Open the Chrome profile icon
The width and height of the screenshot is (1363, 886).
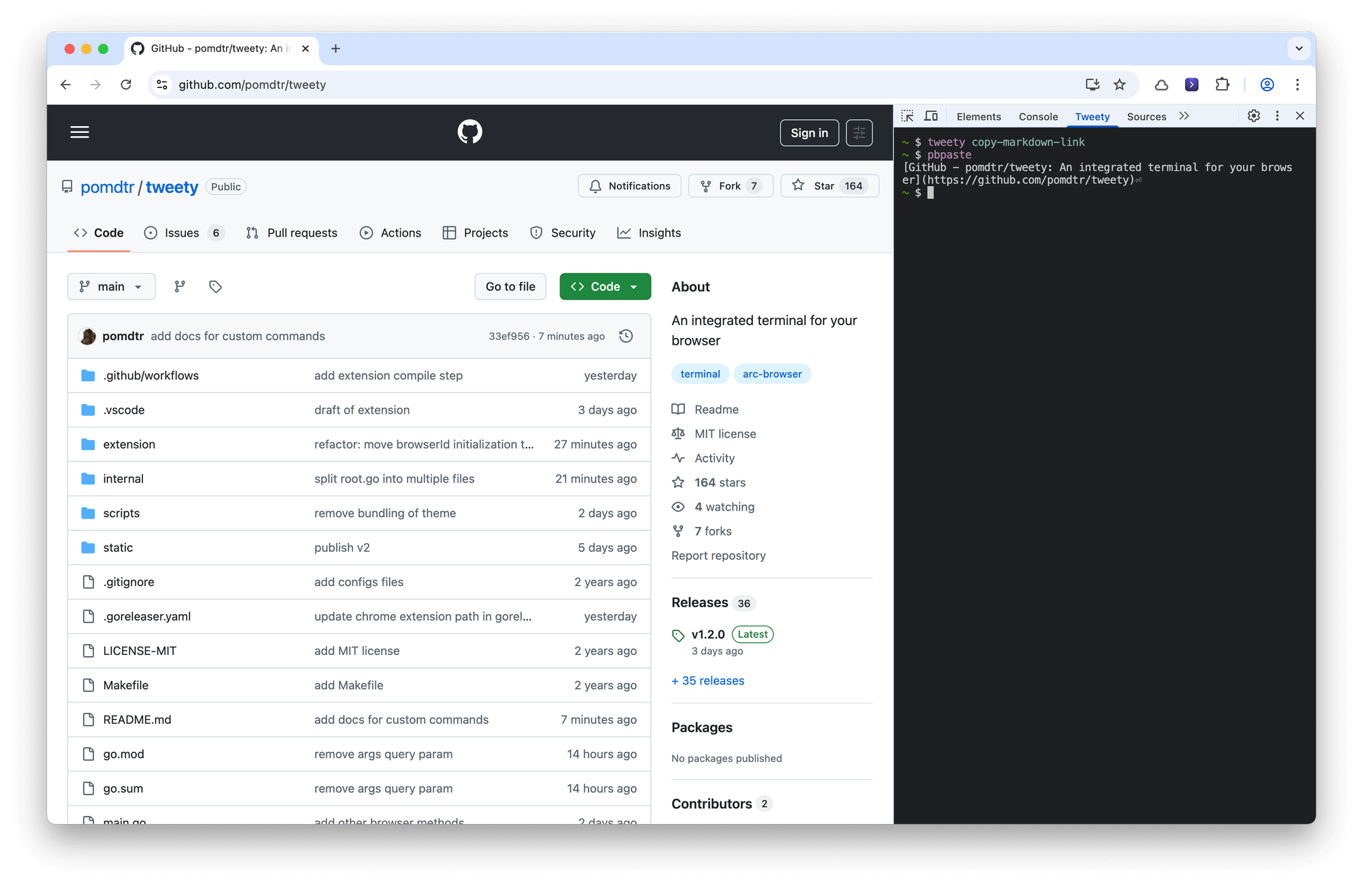click(x=1267, y=85)
